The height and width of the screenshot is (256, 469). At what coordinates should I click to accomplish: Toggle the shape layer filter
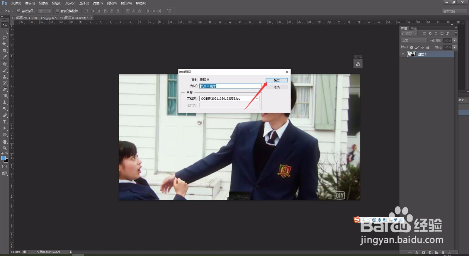point(442,34)
